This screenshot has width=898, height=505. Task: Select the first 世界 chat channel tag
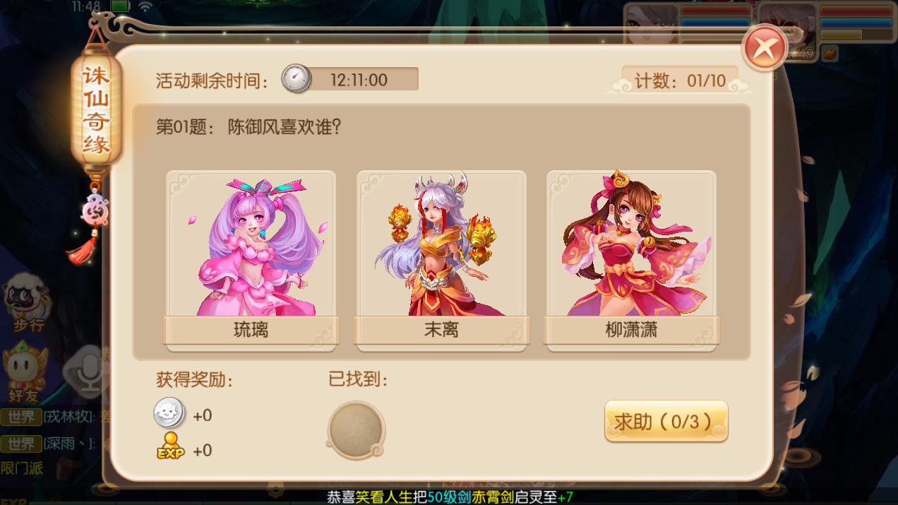click(20, 417)
